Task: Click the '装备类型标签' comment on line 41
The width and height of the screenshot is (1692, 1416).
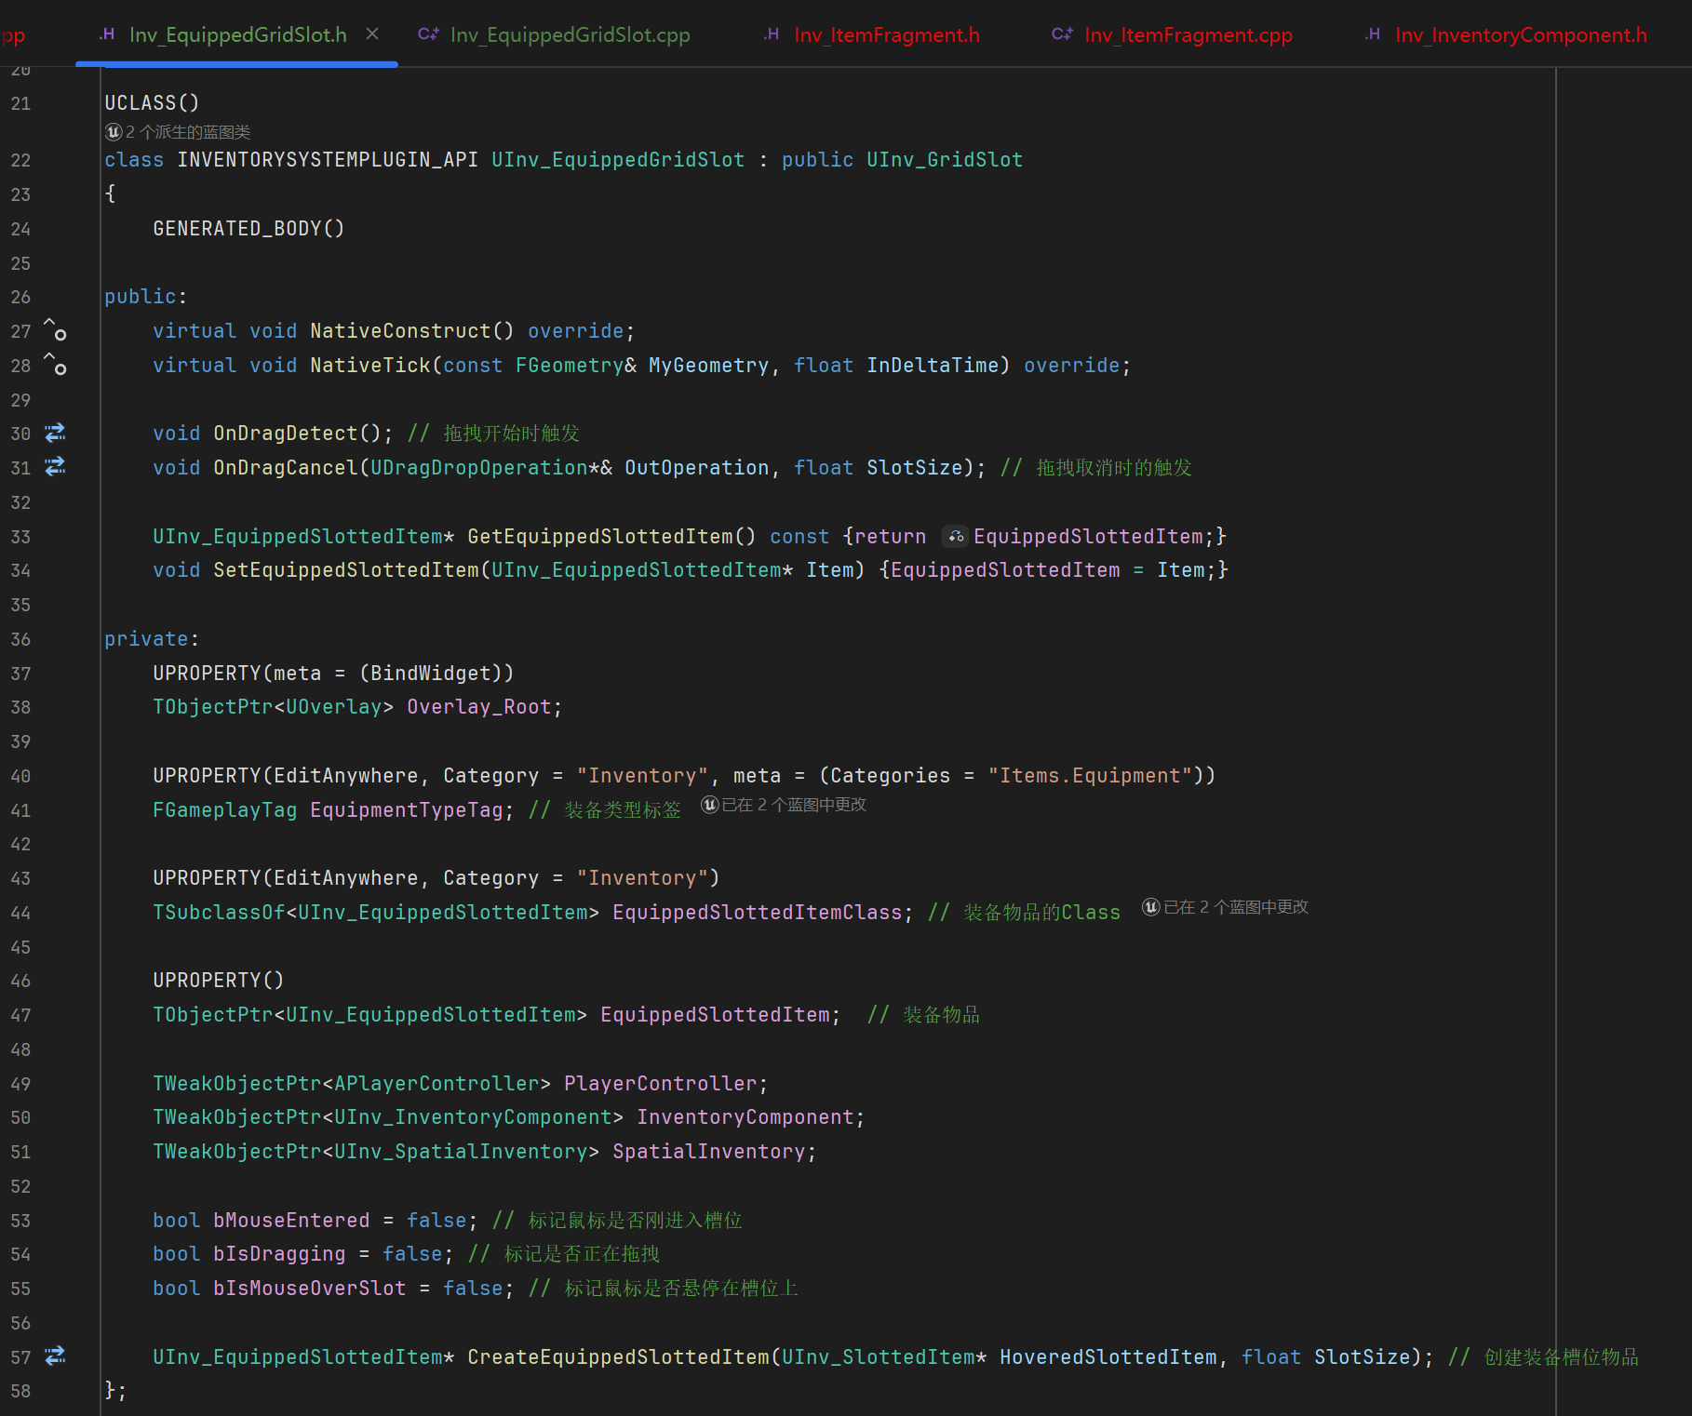Action: (x=623, y=810)
